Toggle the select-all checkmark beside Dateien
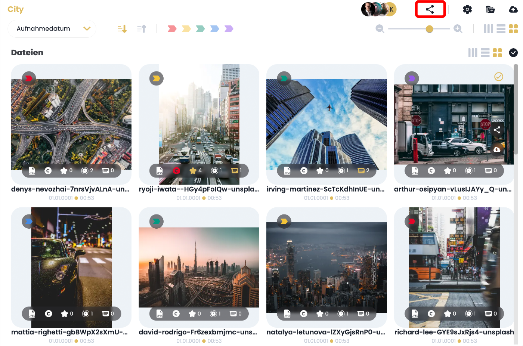 (513, 53)
